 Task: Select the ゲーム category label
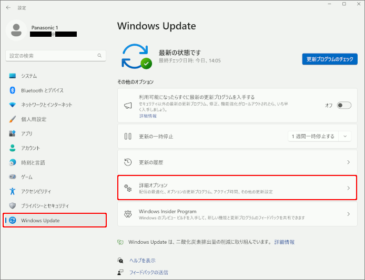pyautogui.click(x=27, y=177)
